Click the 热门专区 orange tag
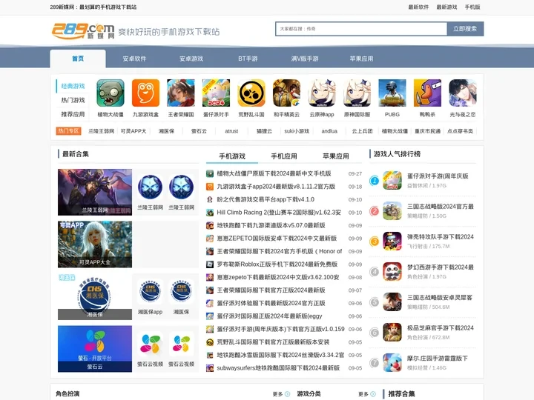Viewport: 534px width, 400px height. [x=68, y=131]
